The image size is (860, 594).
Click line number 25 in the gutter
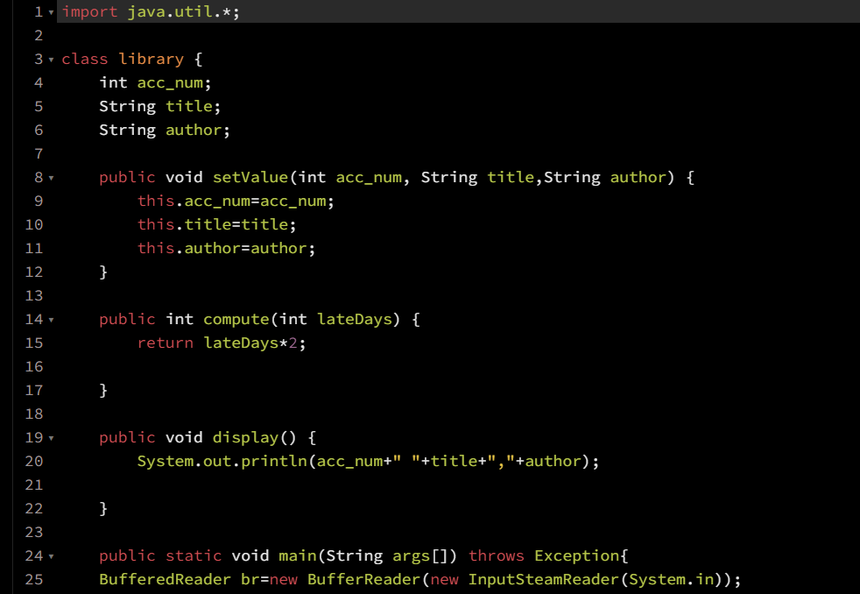pyautogui.click(x=33, y=579)
